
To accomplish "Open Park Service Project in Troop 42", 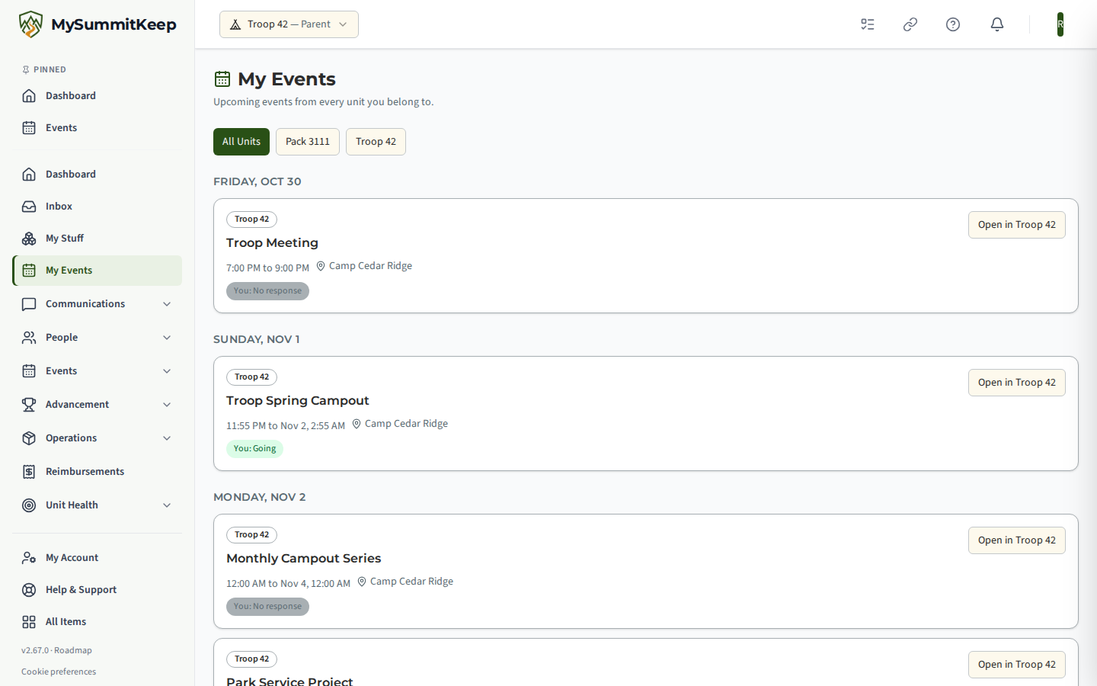I will point(1017,665).
